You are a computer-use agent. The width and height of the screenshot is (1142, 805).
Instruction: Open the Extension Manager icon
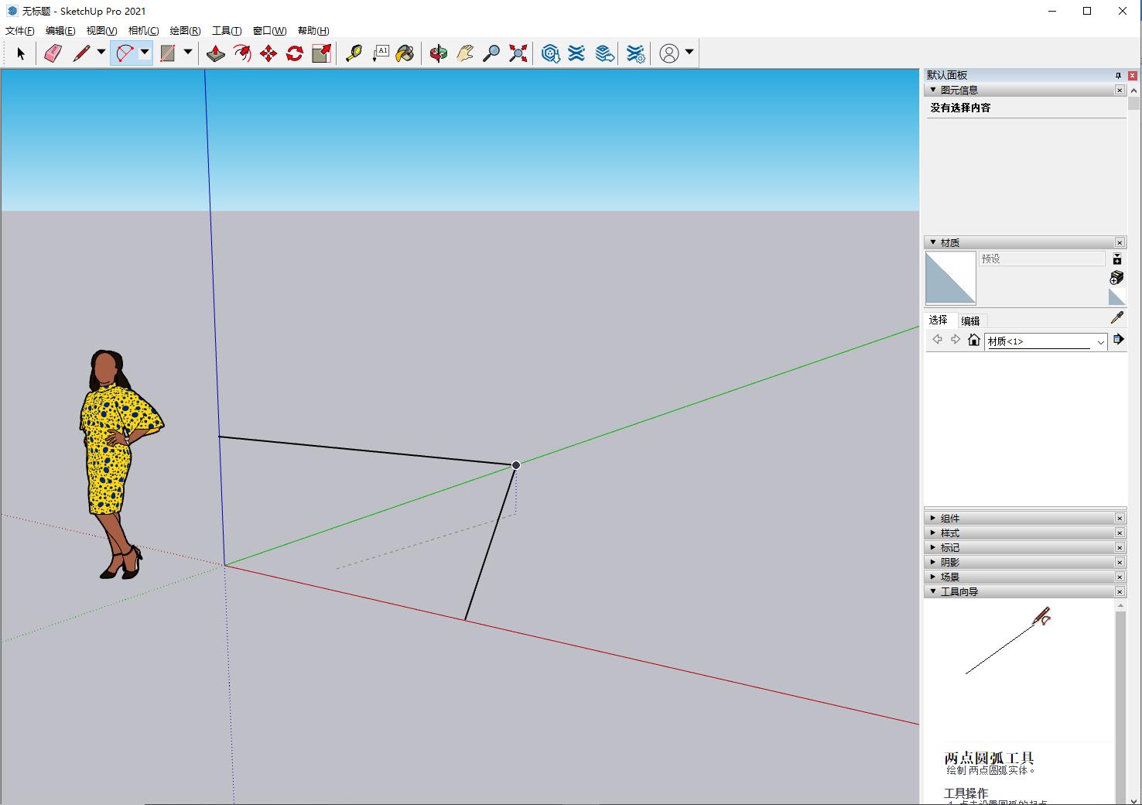tap(635, 53)
